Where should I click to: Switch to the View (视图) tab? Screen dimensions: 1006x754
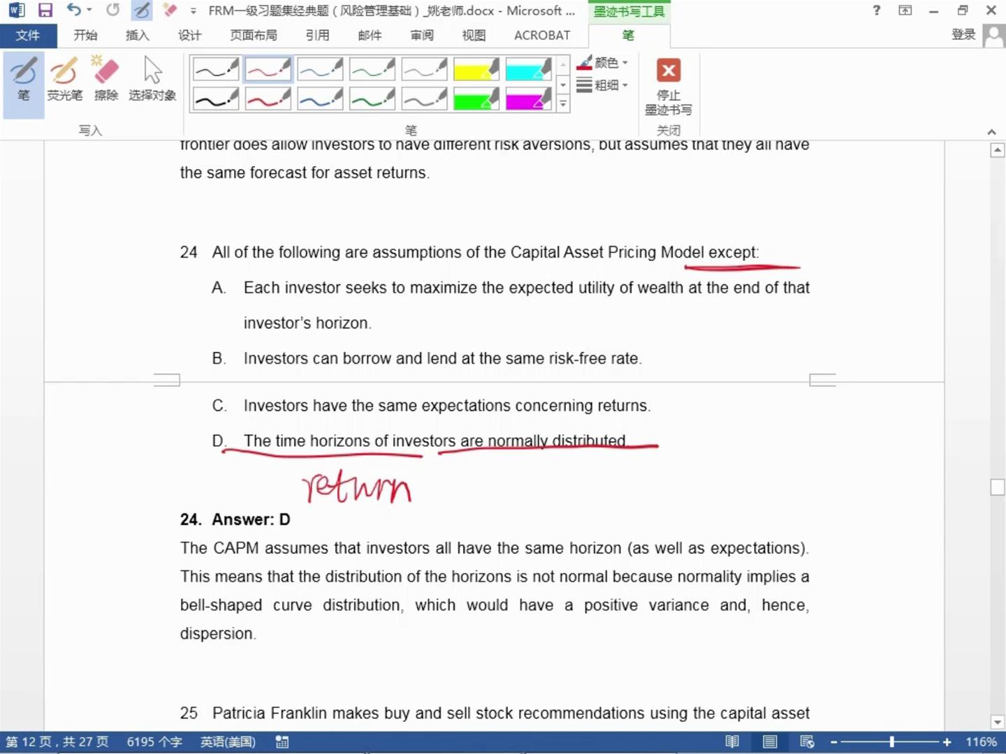point(474,36)
